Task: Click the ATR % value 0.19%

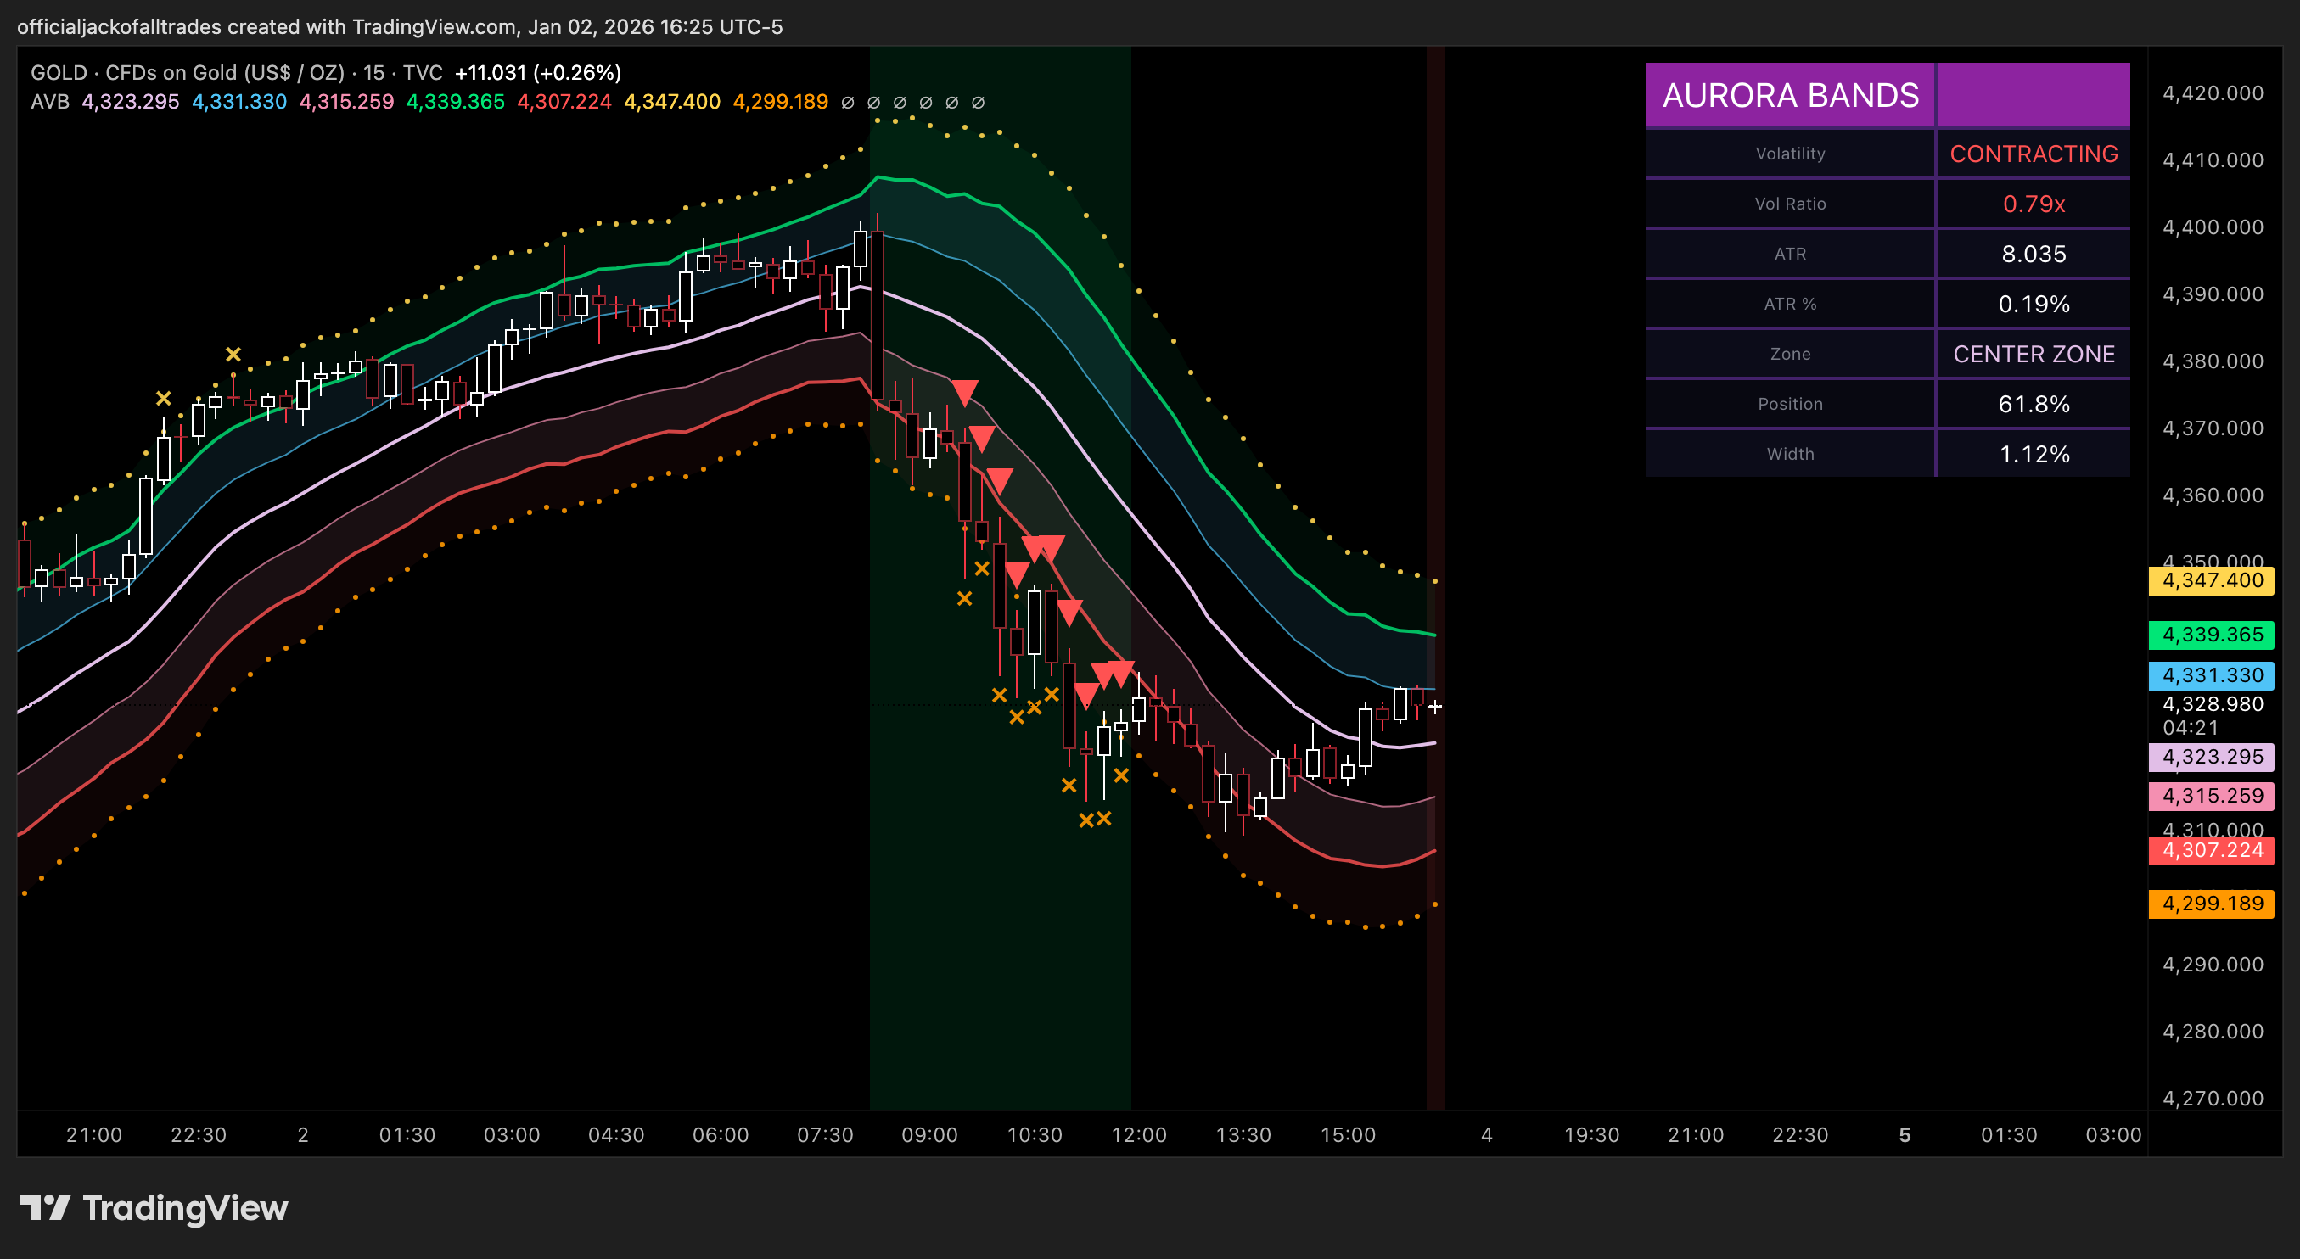Action: pos(2033,304)
